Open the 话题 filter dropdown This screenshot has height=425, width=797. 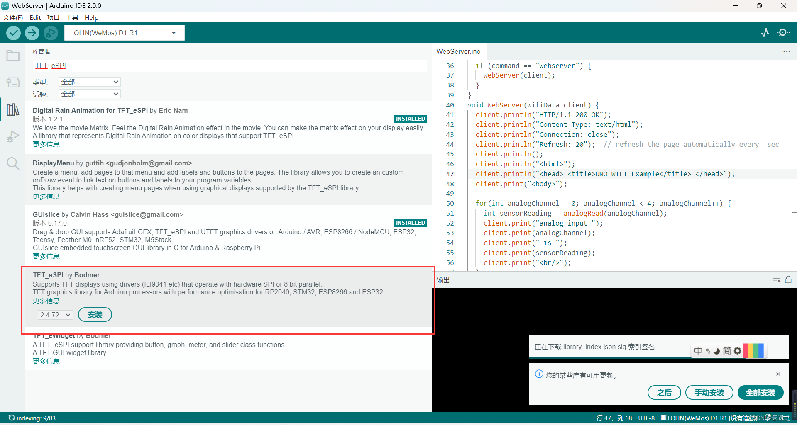90,94
